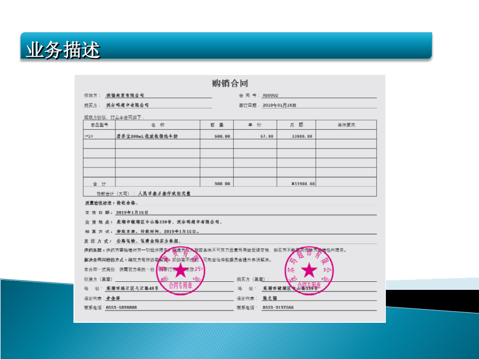Click the contract heading "购销合同"
This screenshot has height=359, width=479.
[x=230, y=83]
